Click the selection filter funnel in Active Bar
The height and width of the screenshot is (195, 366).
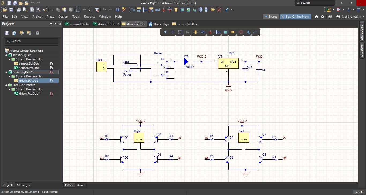165,32
